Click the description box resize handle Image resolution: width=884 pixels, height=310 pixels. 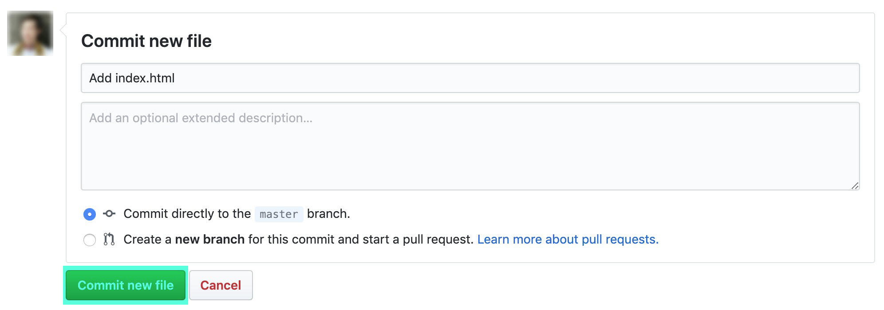tap(855, 186)
